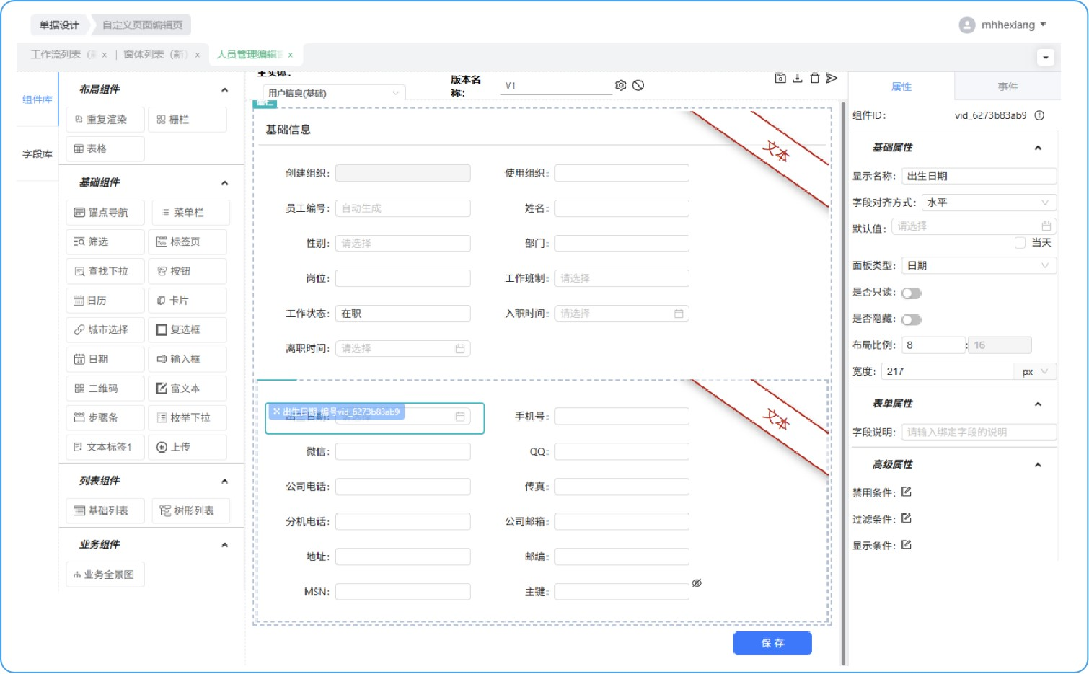Image resolution: width=1089 pixels, height=674 pixels.
Task: Switch to the 窗体列表 tab
Action: 156,55
